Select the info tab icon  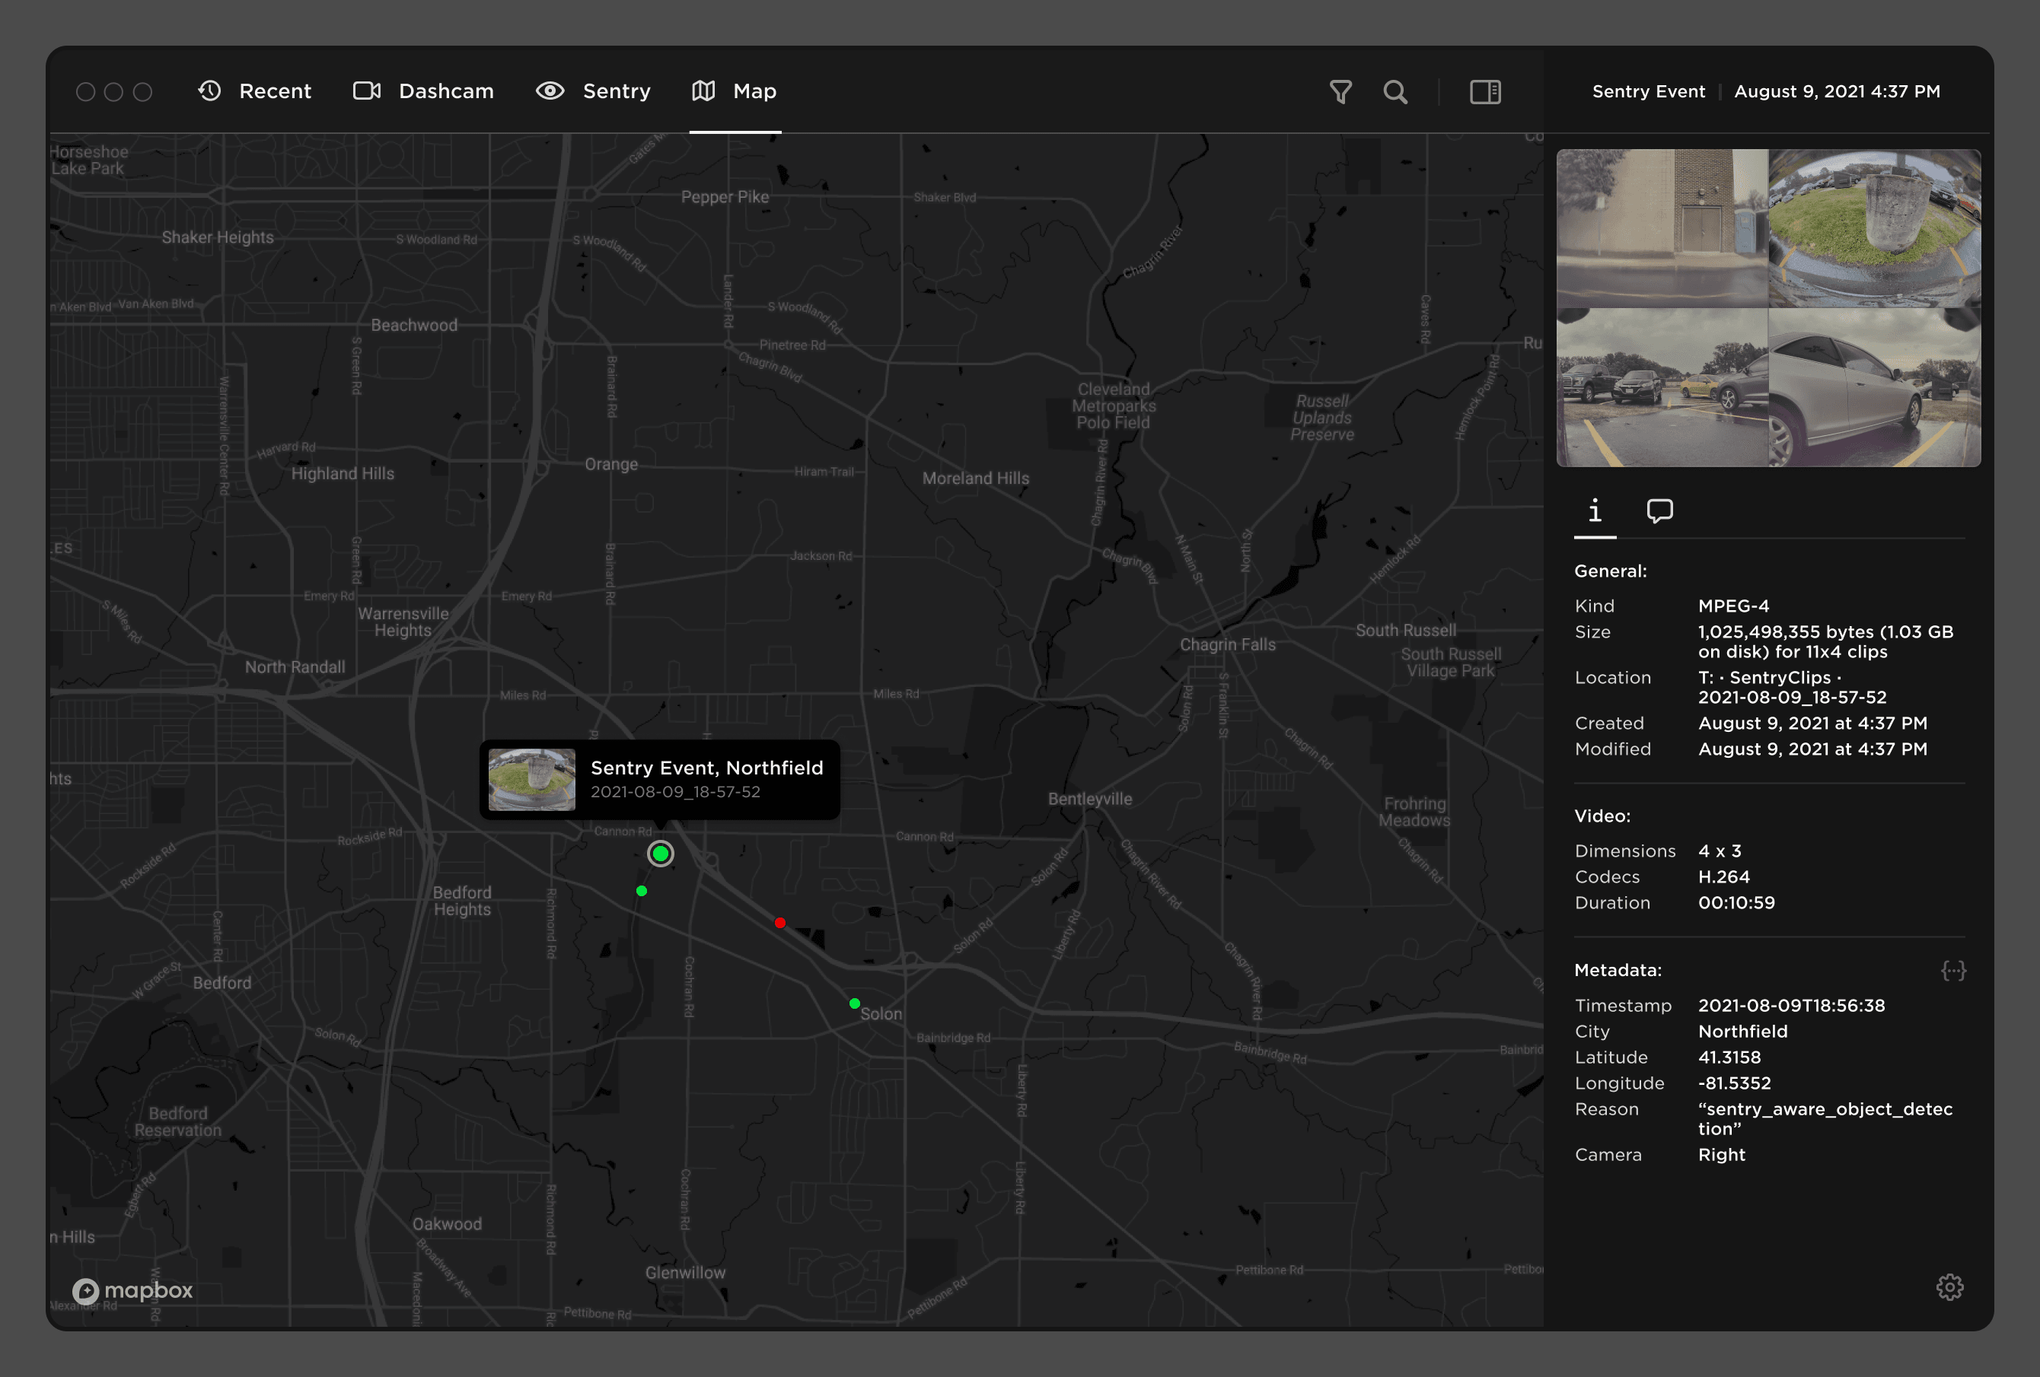pos(1595,510)
